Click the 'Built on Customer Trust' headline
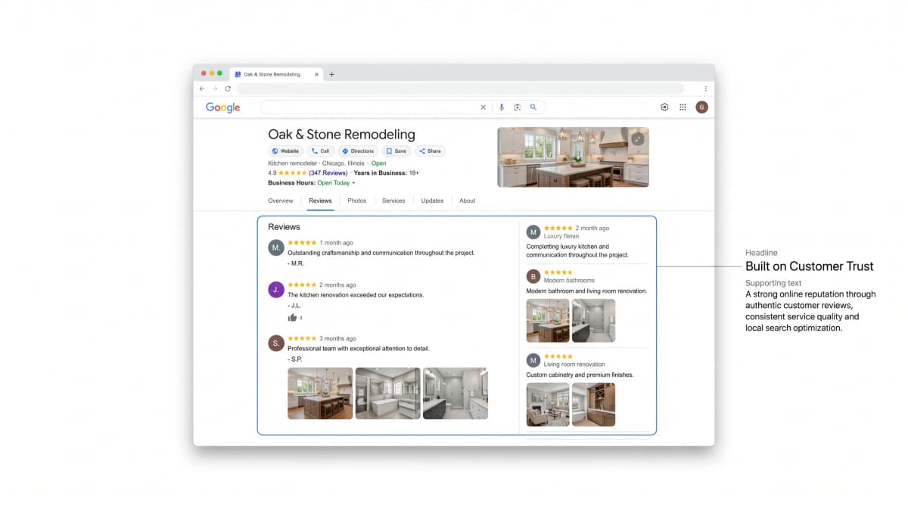 coord(810,266)
